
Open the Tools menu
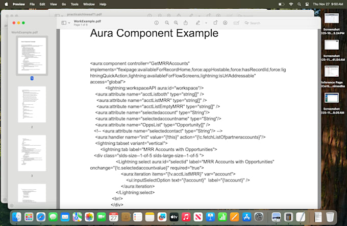[x=75, y=4]
